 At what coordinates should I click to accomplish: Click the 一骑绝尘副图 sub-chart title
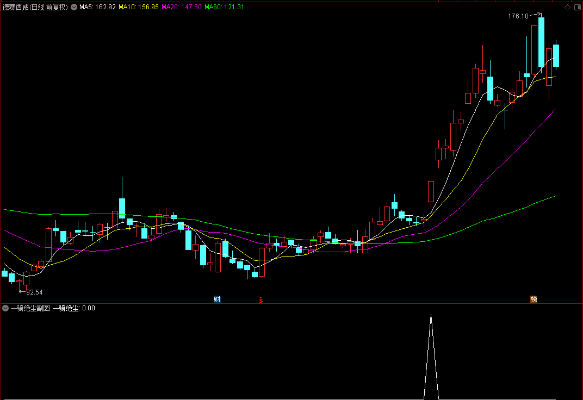click(x=30, y=308)
